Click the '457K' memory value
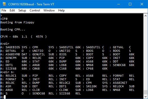Screen dimensions: 148x99 pyautogui.click(x=39, y=37)
